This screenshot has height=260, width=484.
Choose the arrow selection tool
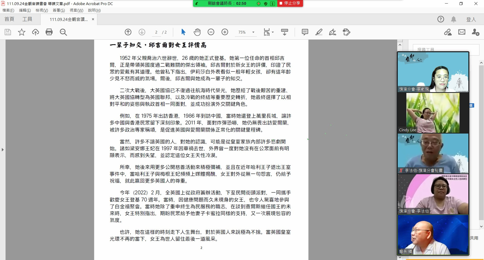(183, 32)
